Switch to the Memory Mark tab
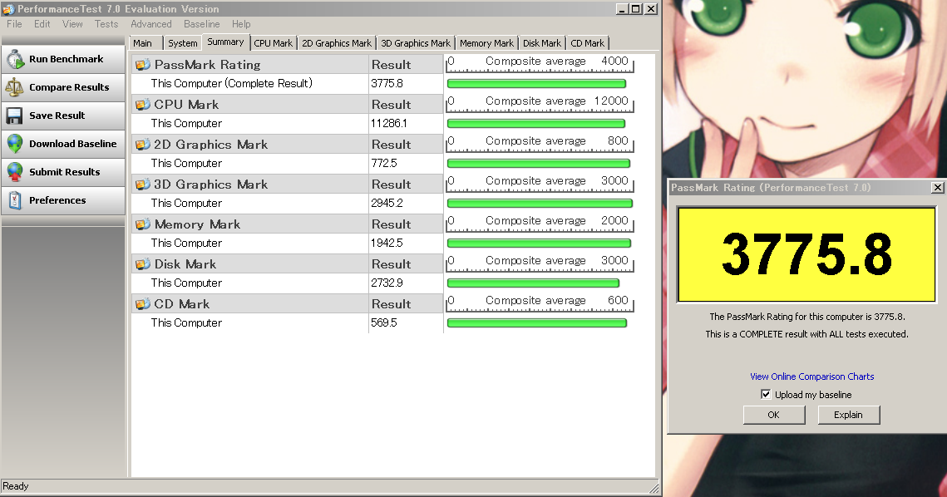Viewport: 947px width, 497px height. tap(486, 43)
